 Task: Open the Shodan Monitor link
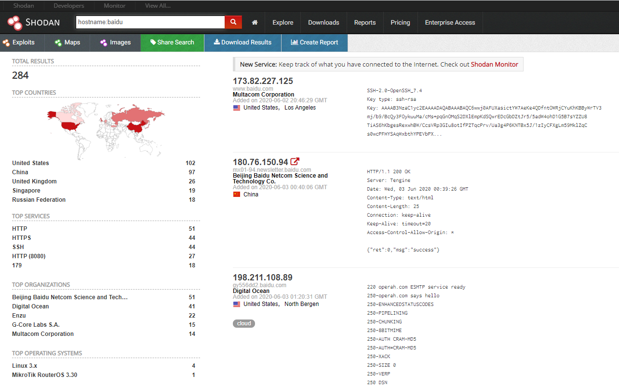pos(495,64)
